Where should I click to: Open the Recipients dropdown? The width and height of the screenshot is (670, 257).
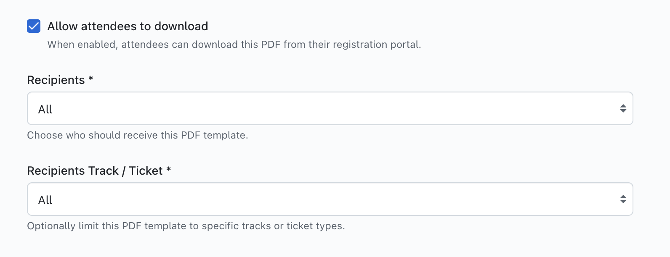point(330,108)
